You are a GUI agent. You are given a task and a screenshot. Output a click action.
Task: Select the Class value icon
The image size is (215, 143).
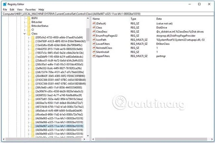tap(94, 27)
